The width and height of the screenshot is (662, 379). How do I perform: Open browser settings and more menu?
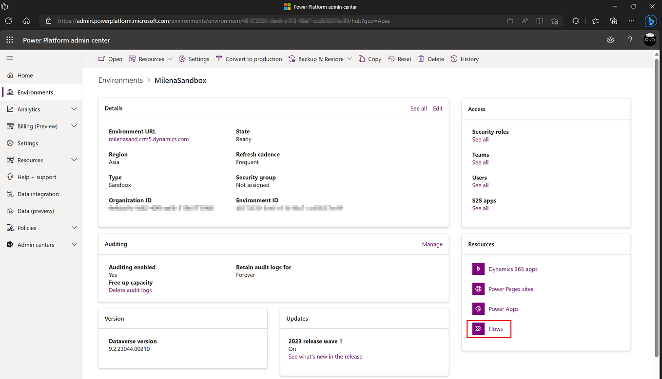click(x=632, y=21)
